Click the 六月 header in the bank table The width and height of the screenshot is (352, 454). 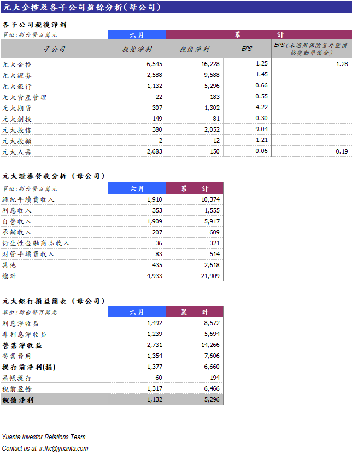tap(137, 312)
